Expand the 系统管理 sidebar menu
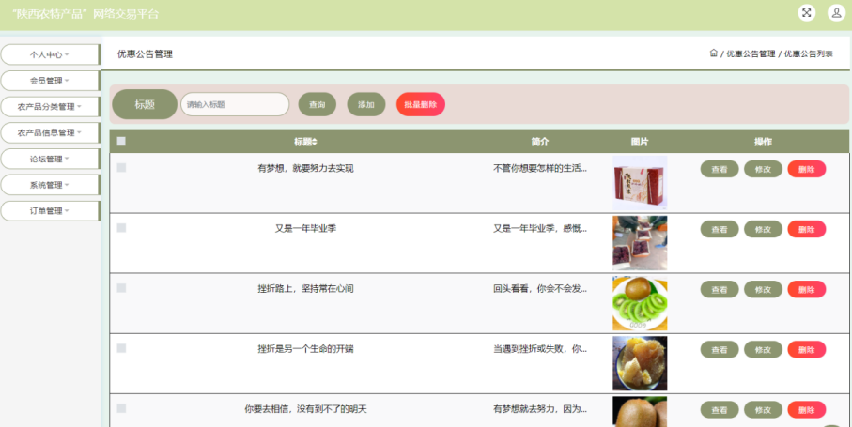The image size is (852, 427). click(x=50, y=185)
